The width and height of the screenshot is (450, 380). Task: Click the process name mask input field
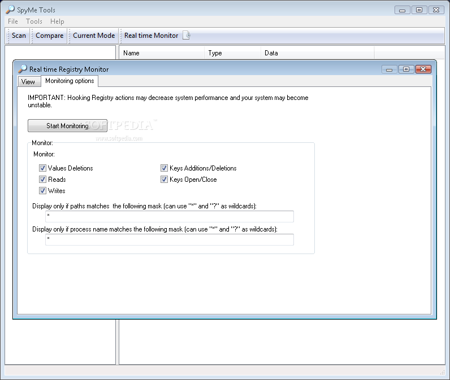[170, 239]
